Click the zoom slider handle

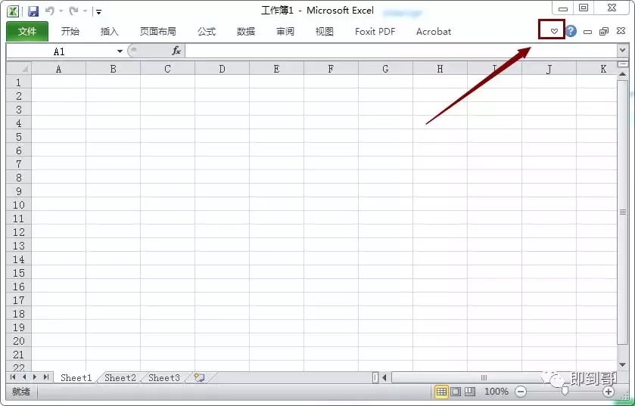(x=565, y=392)
